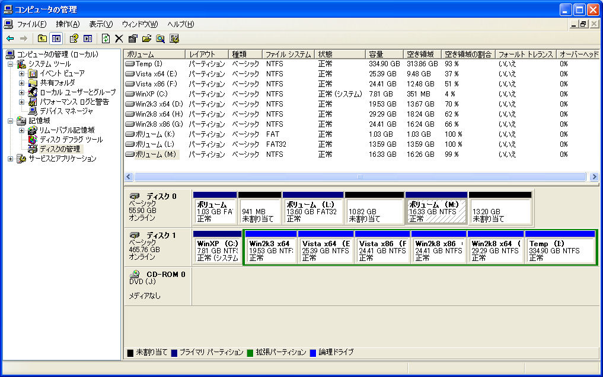Select the ボリューム (K:) row in the volume list
The height and width of the screenshot is (377, 603).
point(362,134)
